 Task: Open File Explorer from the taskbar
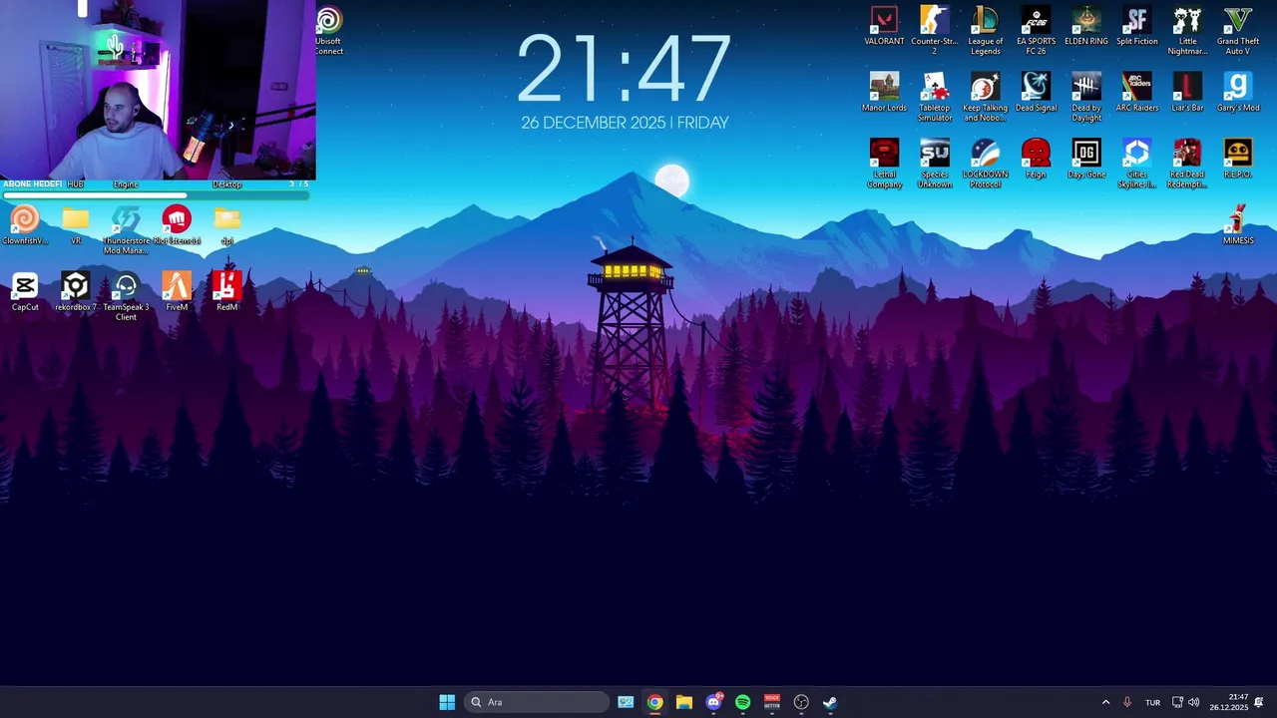tap(684, 702)
